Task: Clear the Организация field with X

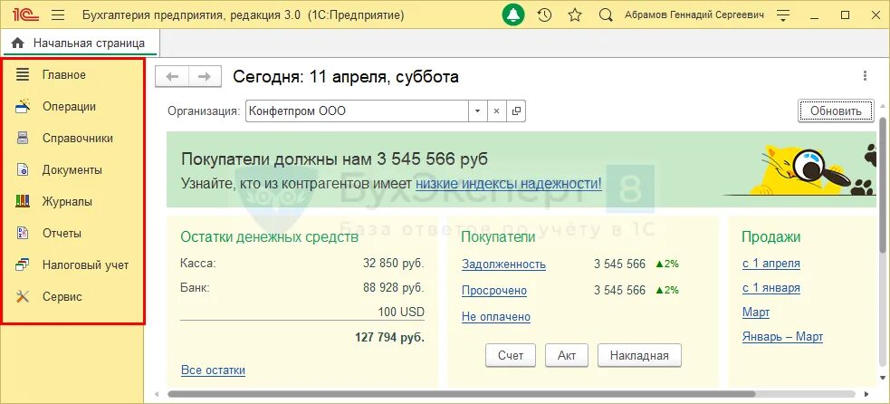Action: (496, 111)
